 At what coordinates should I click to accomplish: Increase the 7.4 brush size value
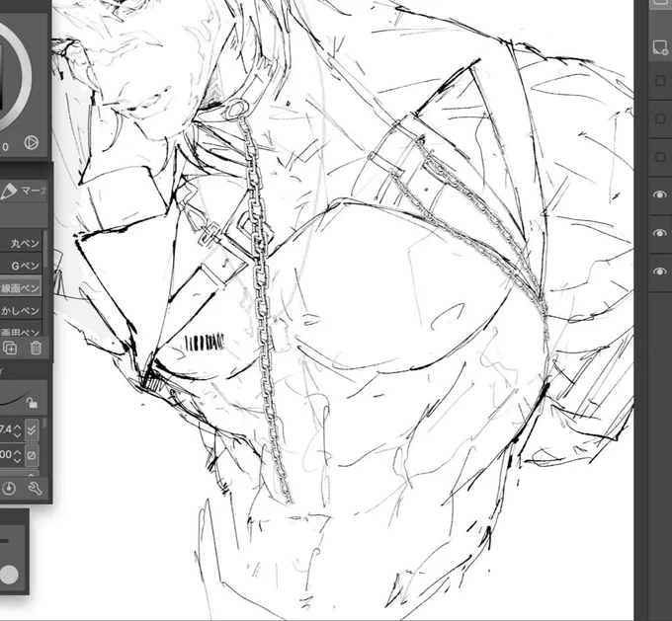click(x=17, y=427)
